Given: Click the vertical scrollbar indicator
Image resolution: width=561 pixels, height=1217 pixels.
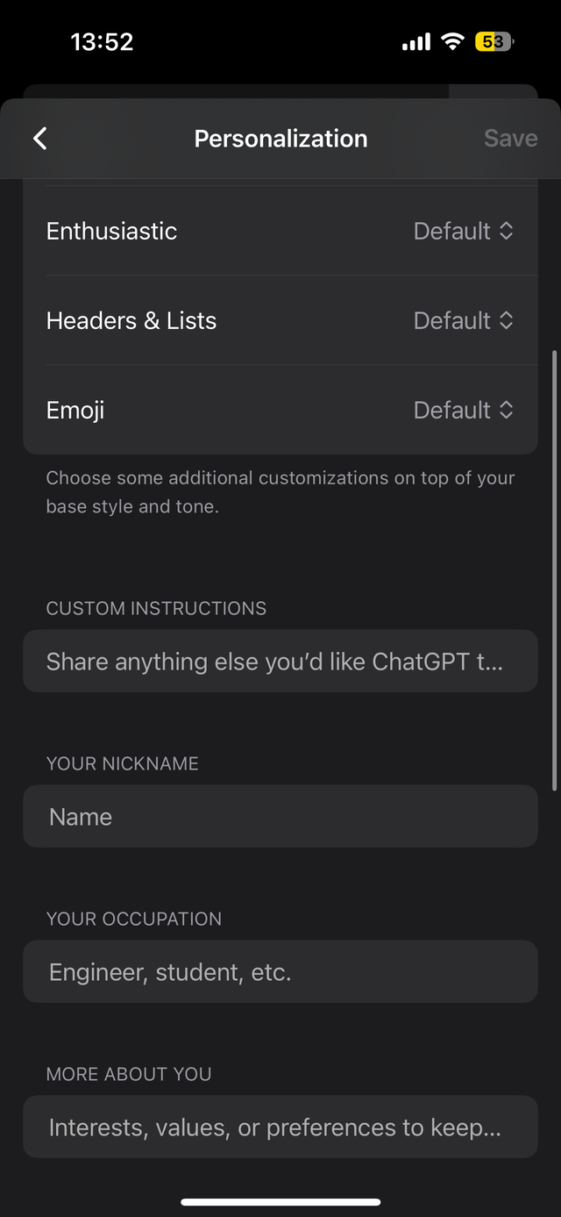Looking at the screenshot, I should tap(554, 570).
